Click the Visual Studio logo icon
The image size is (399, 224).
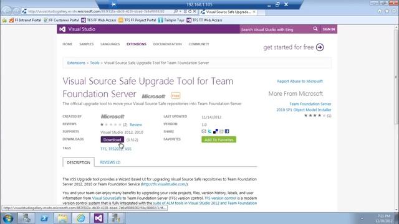coord(62,29)
